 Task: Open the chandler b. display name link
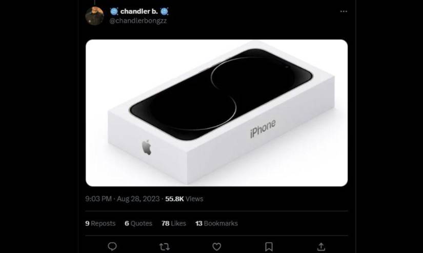coord(139,11)
